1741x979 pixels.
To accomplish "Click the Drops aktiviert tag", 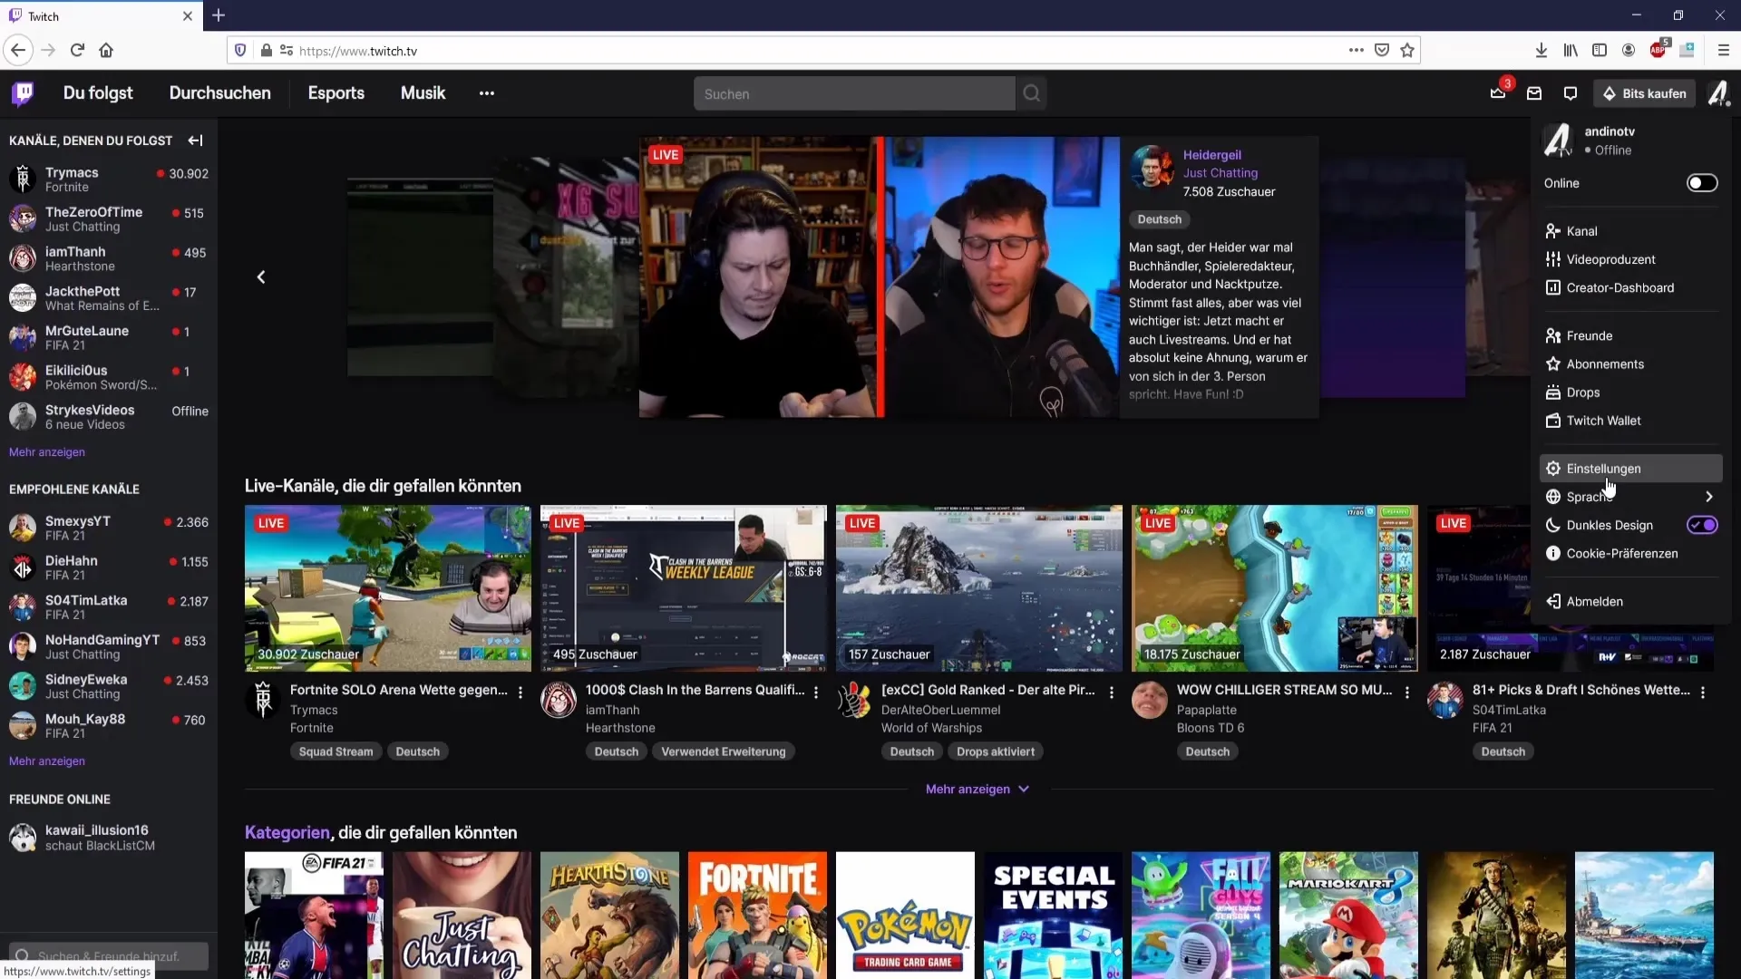I will point(996,751).
